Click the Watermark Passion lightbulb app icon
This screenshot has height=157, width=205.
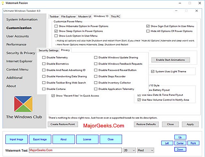[3, 3]
